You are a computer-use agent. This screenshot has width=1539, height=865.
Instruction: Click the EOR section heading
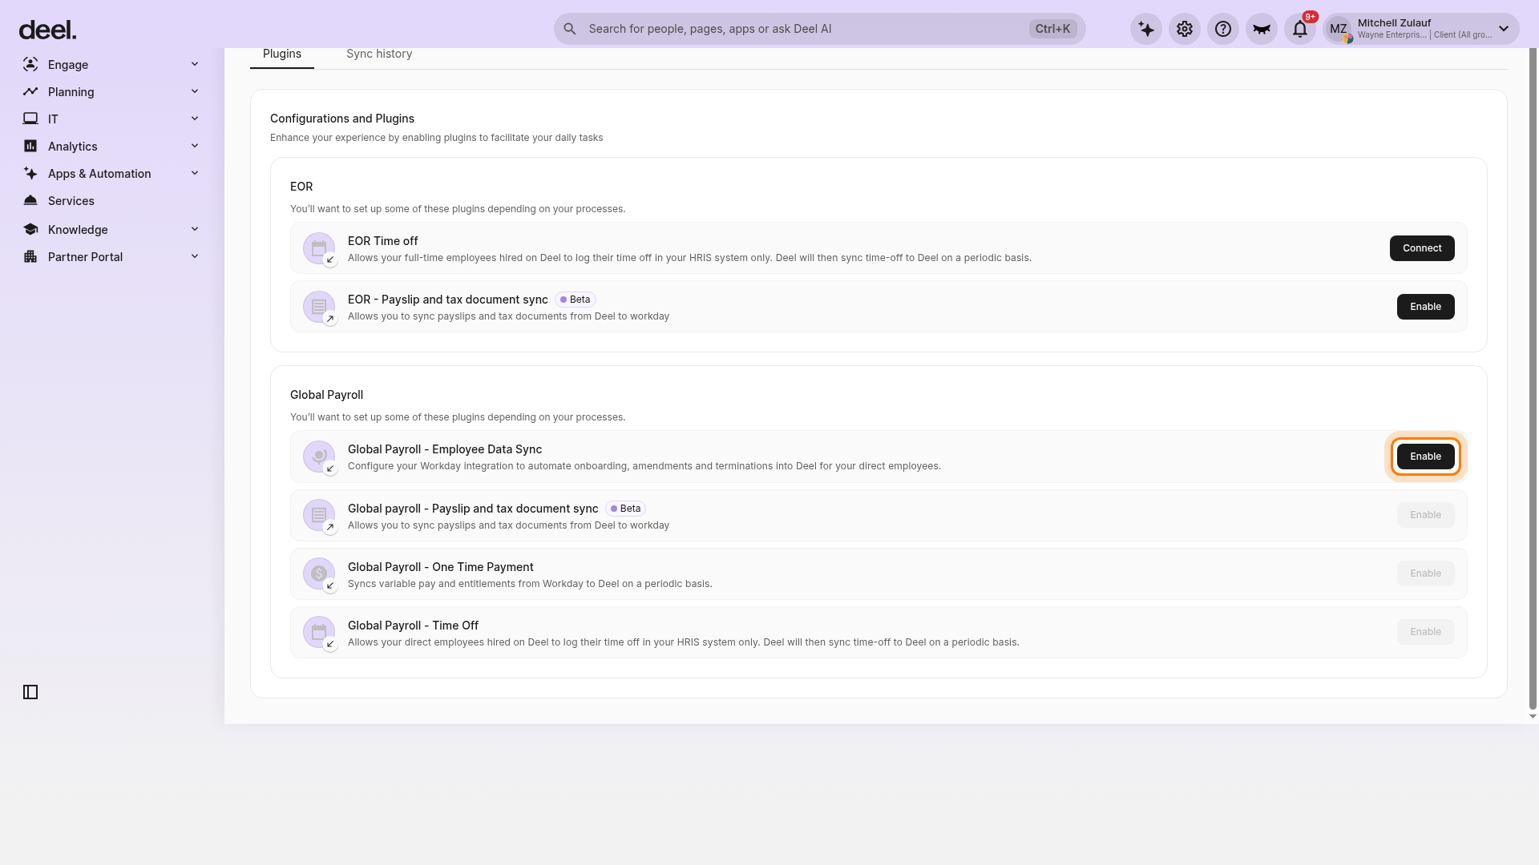pos(301,187)
